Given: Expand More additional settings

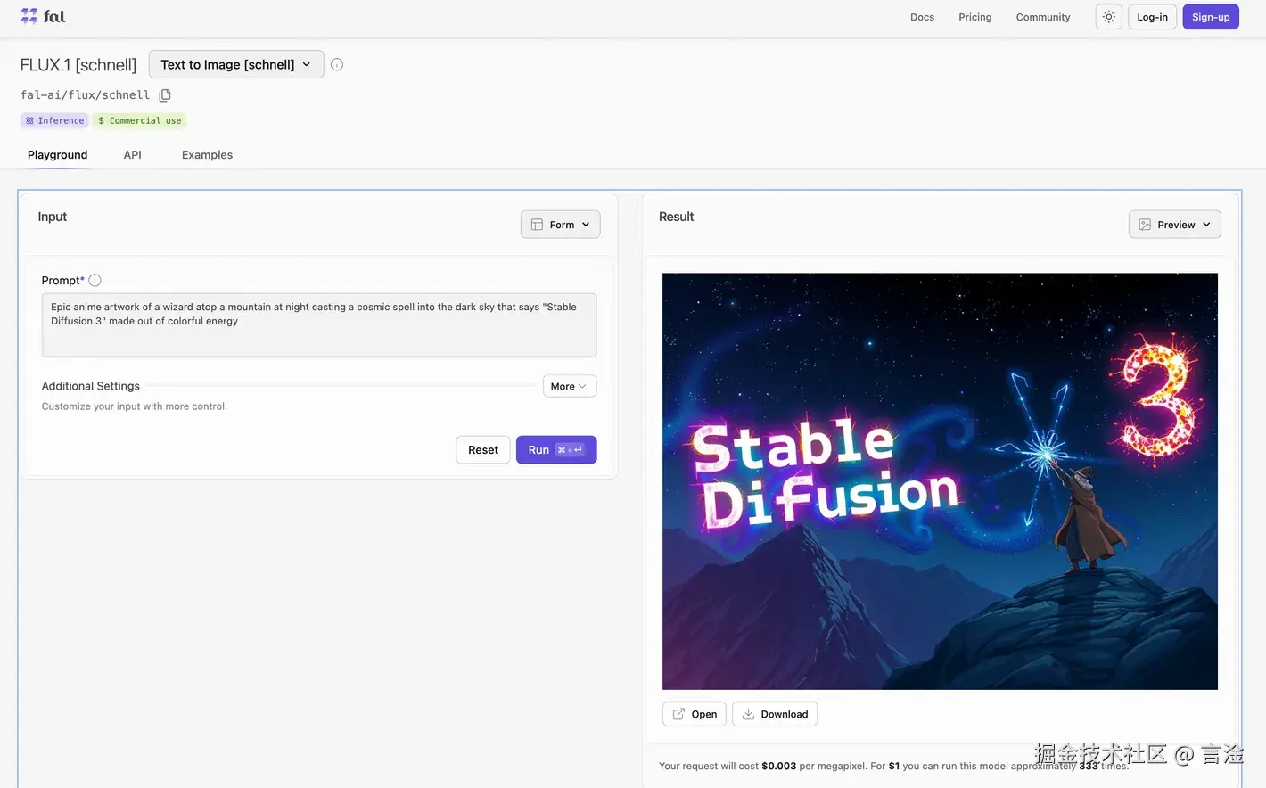Looking at the screenshot, I should [x=570, y=386].
